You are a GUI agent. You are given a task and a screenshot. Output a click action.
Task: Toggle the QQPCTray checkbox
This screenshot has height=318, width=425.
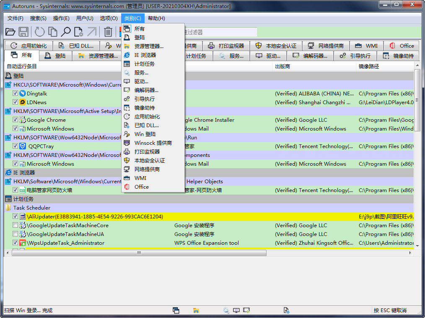[x=15, y=146]
